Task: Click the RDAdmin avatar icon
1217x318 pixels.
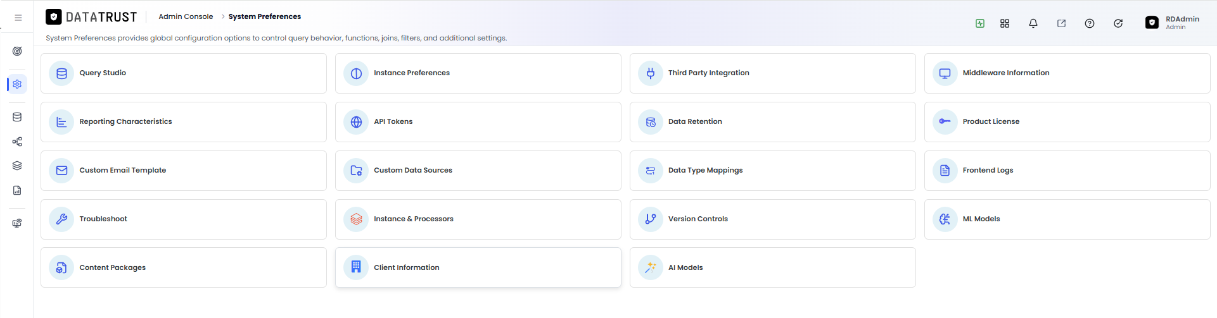Action: pos(1152,23)
